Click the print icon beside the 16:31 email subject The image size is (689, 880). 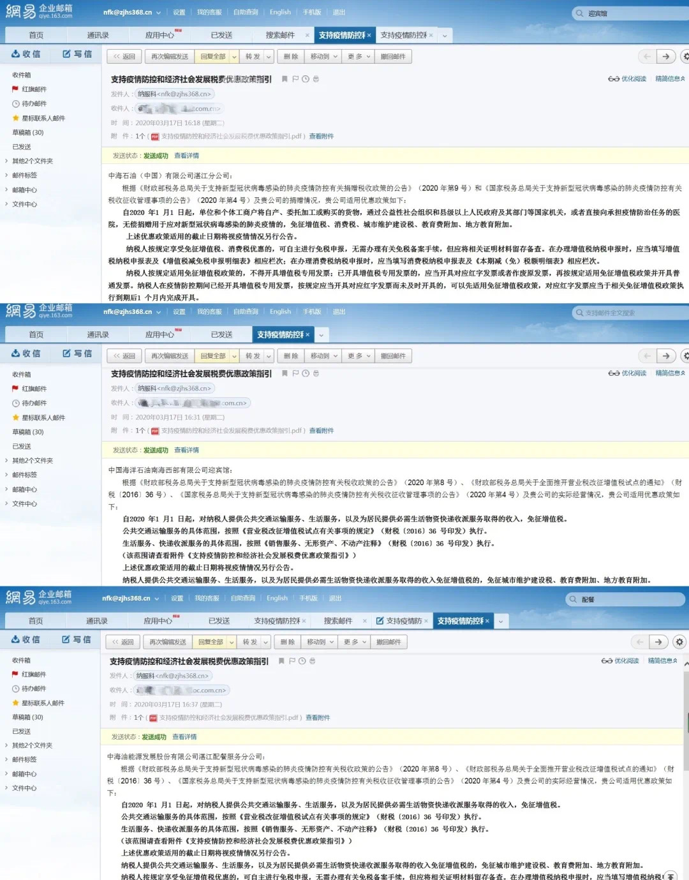(316, 373)
